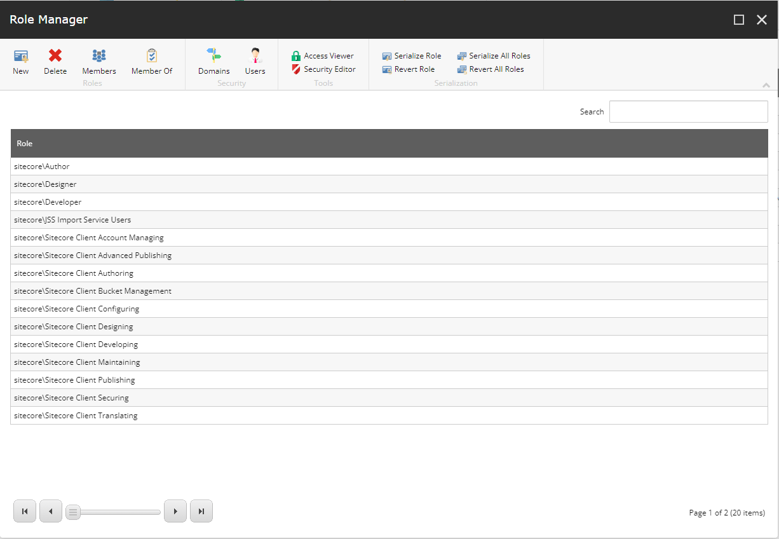Image resolution: width=779 pixels, height=539 pixels.
Task: Select sitecore\JSS Import Service Users role
Action: [x=389, y=220]
